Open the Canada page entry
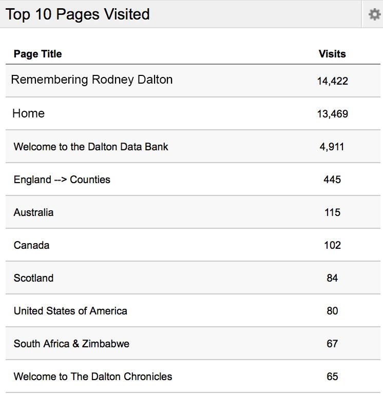Screen dimensions: 383x395 (32, 245)
